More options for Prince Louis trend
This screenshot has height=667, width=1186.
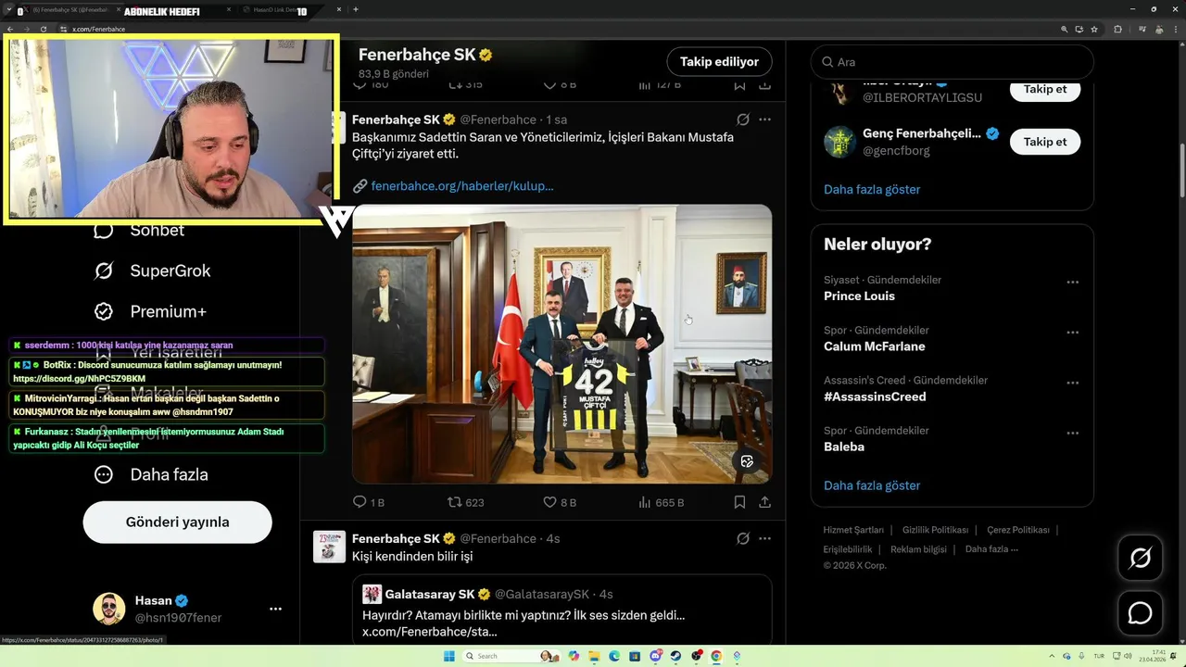[1072, 283]
